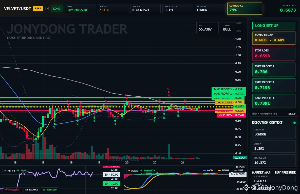Click the tallest SH marker above price spike
The width and height of the screenshot is (300, 194).
168,89
